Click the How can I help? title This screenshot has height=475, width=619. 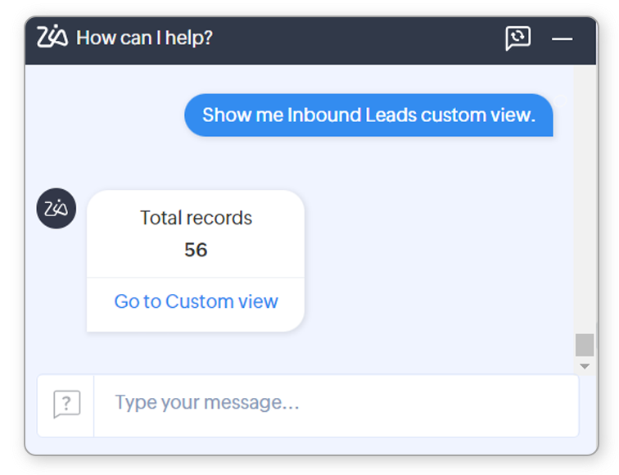[x=144, y=38]
